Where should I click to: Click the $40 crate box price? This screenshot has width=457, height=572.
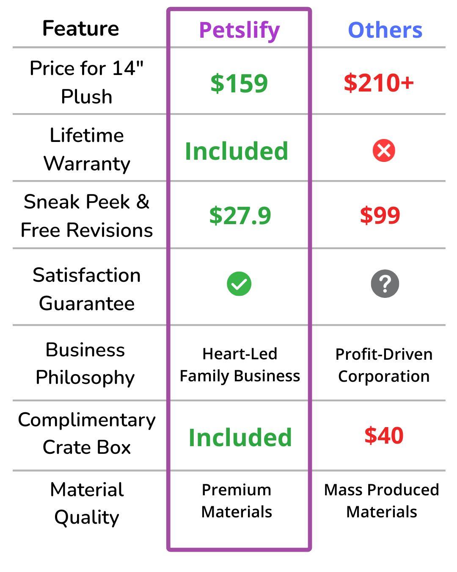click(x=384, y=436)
